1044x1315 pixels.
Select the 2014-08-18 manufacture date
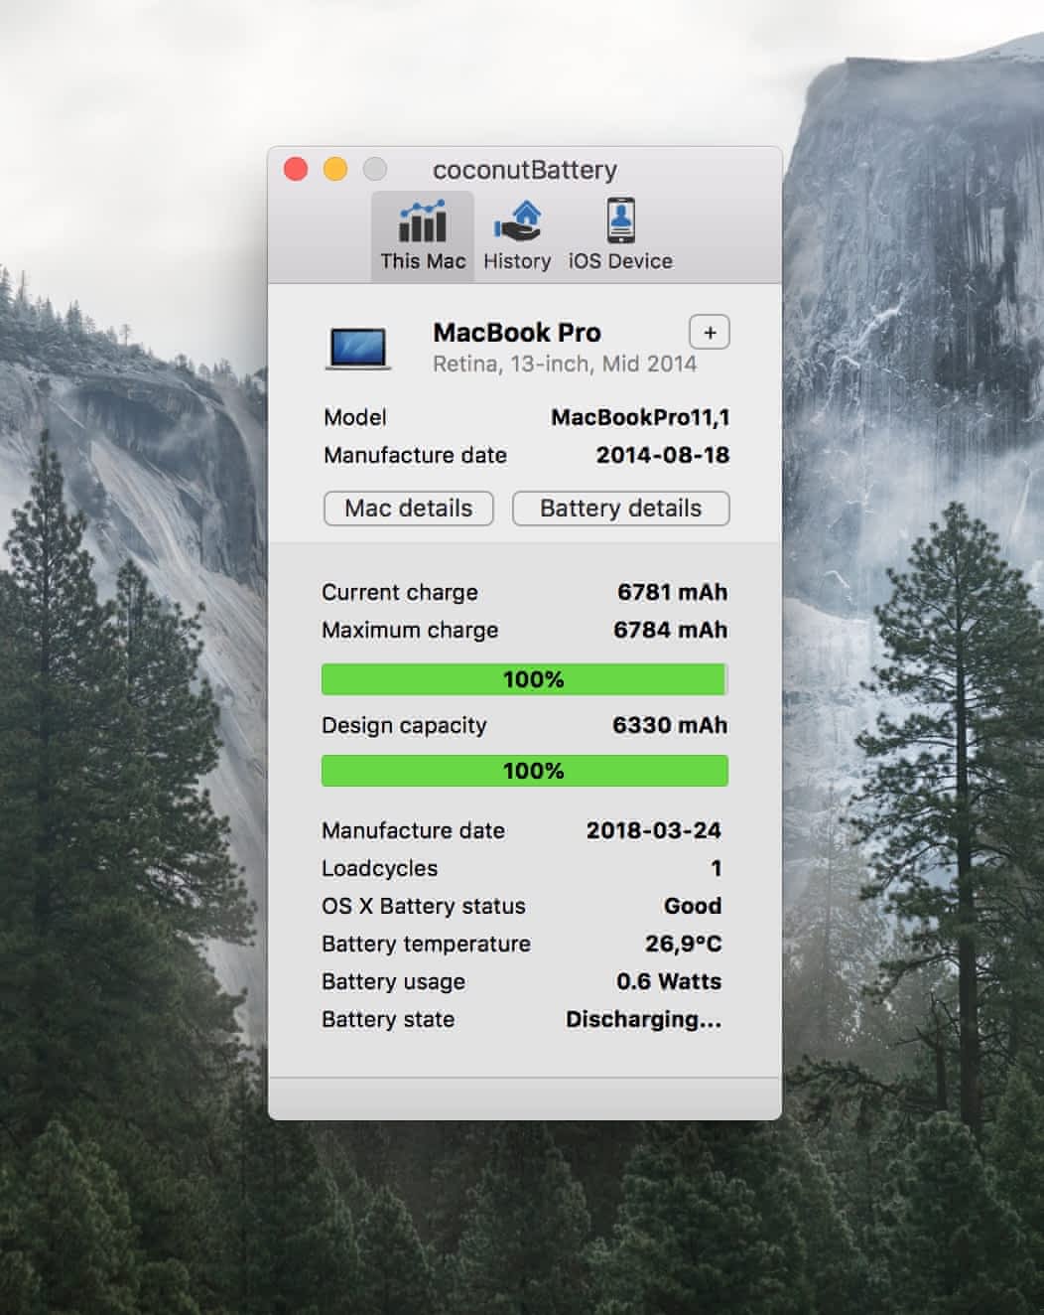point(663,455)
